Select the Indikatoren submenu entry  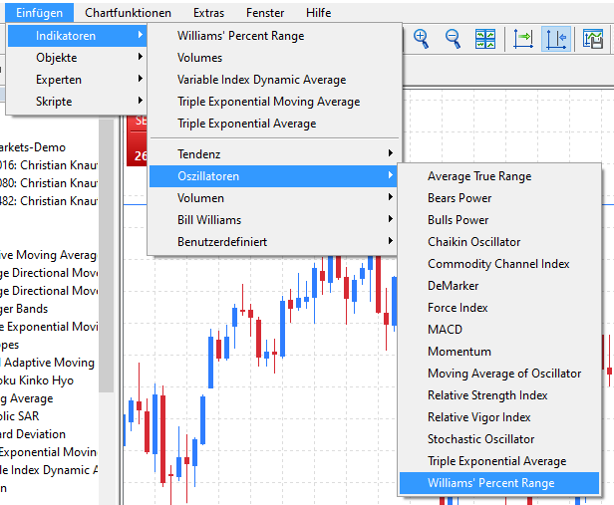pyautogui.click(x=77, y=36)
